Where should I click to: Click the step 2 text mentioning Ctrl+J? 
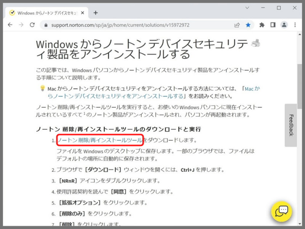click(x=140, y=170)
